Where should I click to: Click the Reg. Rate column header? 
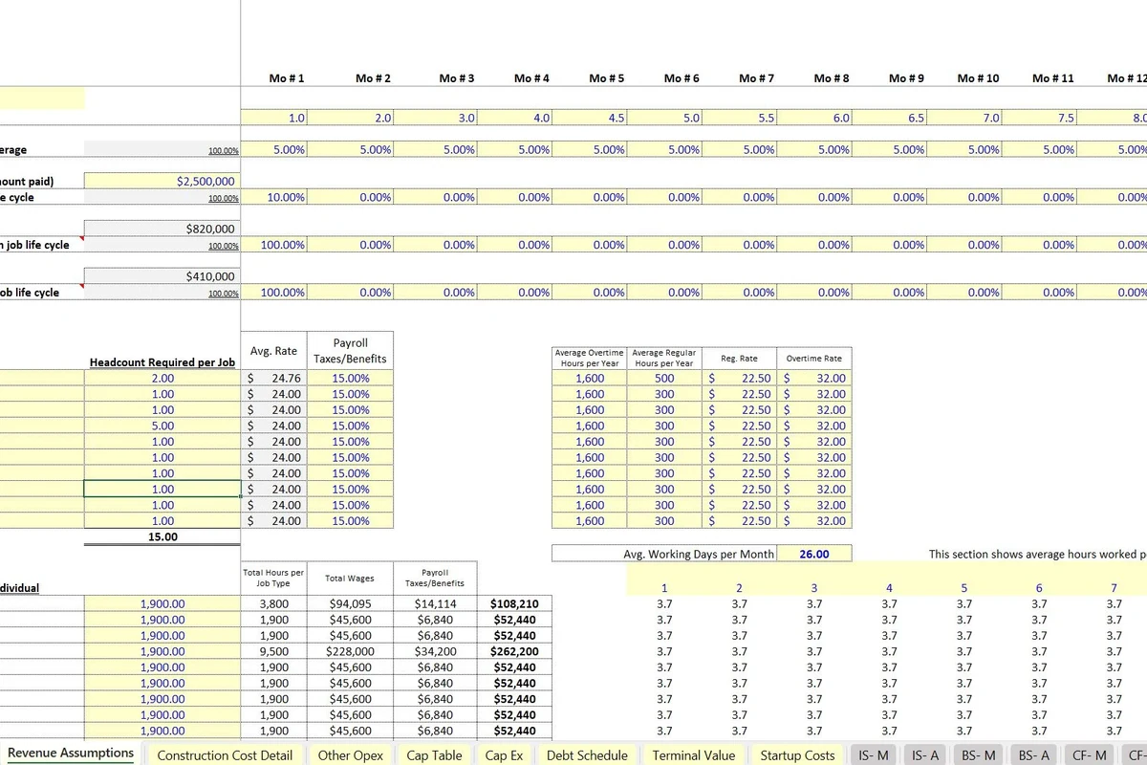coord(739,358)
